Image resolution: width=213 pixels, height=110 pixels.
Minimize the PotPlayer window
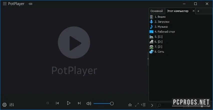pyautogui.click(x=184, y=4)
